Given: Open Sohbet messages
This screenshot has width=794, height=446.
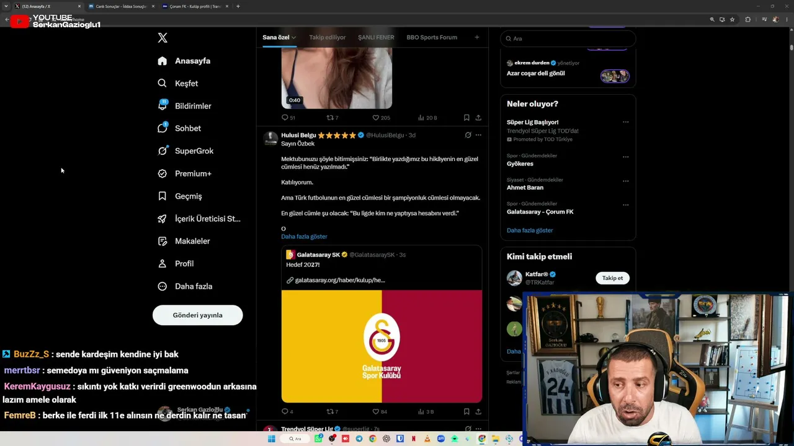Looking at the screenshot, I should 179,128.
